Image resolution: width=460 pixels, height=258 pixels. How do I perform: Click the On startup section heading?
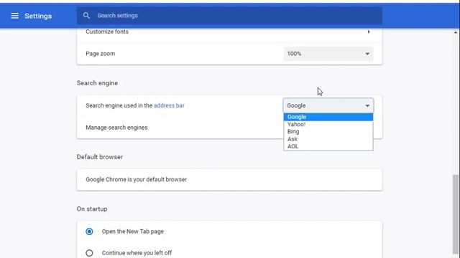(92, 209)
